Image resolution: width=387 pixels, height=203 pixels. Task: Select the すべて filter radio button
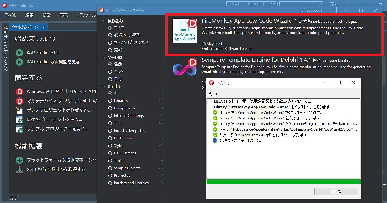pos(110,27)
